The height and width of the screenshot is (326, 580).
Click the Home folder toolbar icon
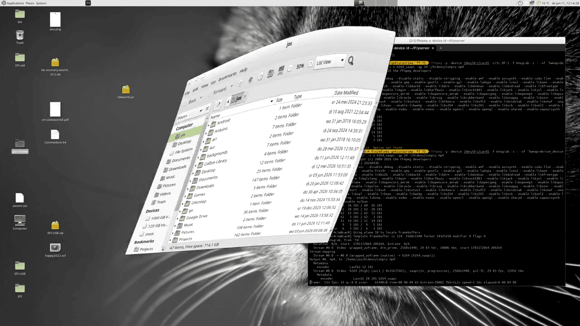click(x=271, y=73)
